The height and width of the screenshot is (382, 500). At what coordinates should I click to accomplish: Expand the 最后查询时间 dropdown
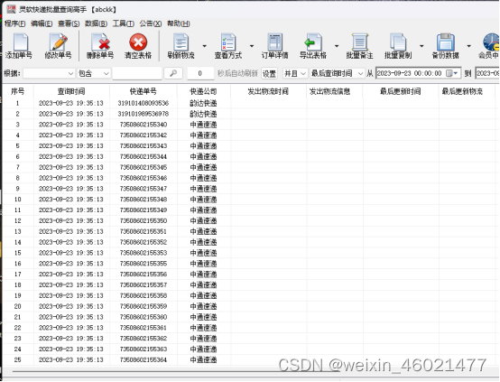[337, 73]
